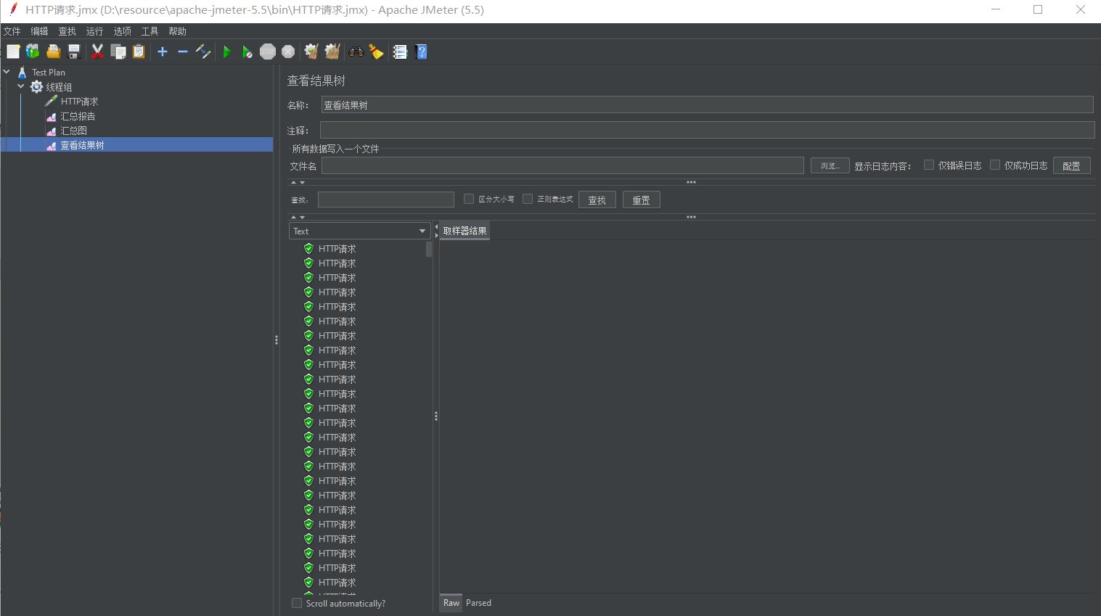
Task: Toggle Scroll automatically? checkbox
Action: click(x=297, y=603)
